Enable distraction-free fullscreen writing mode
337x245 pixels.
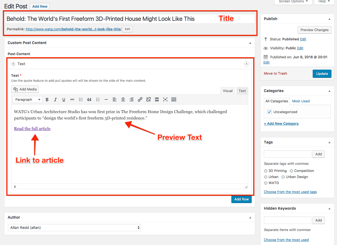165,99
